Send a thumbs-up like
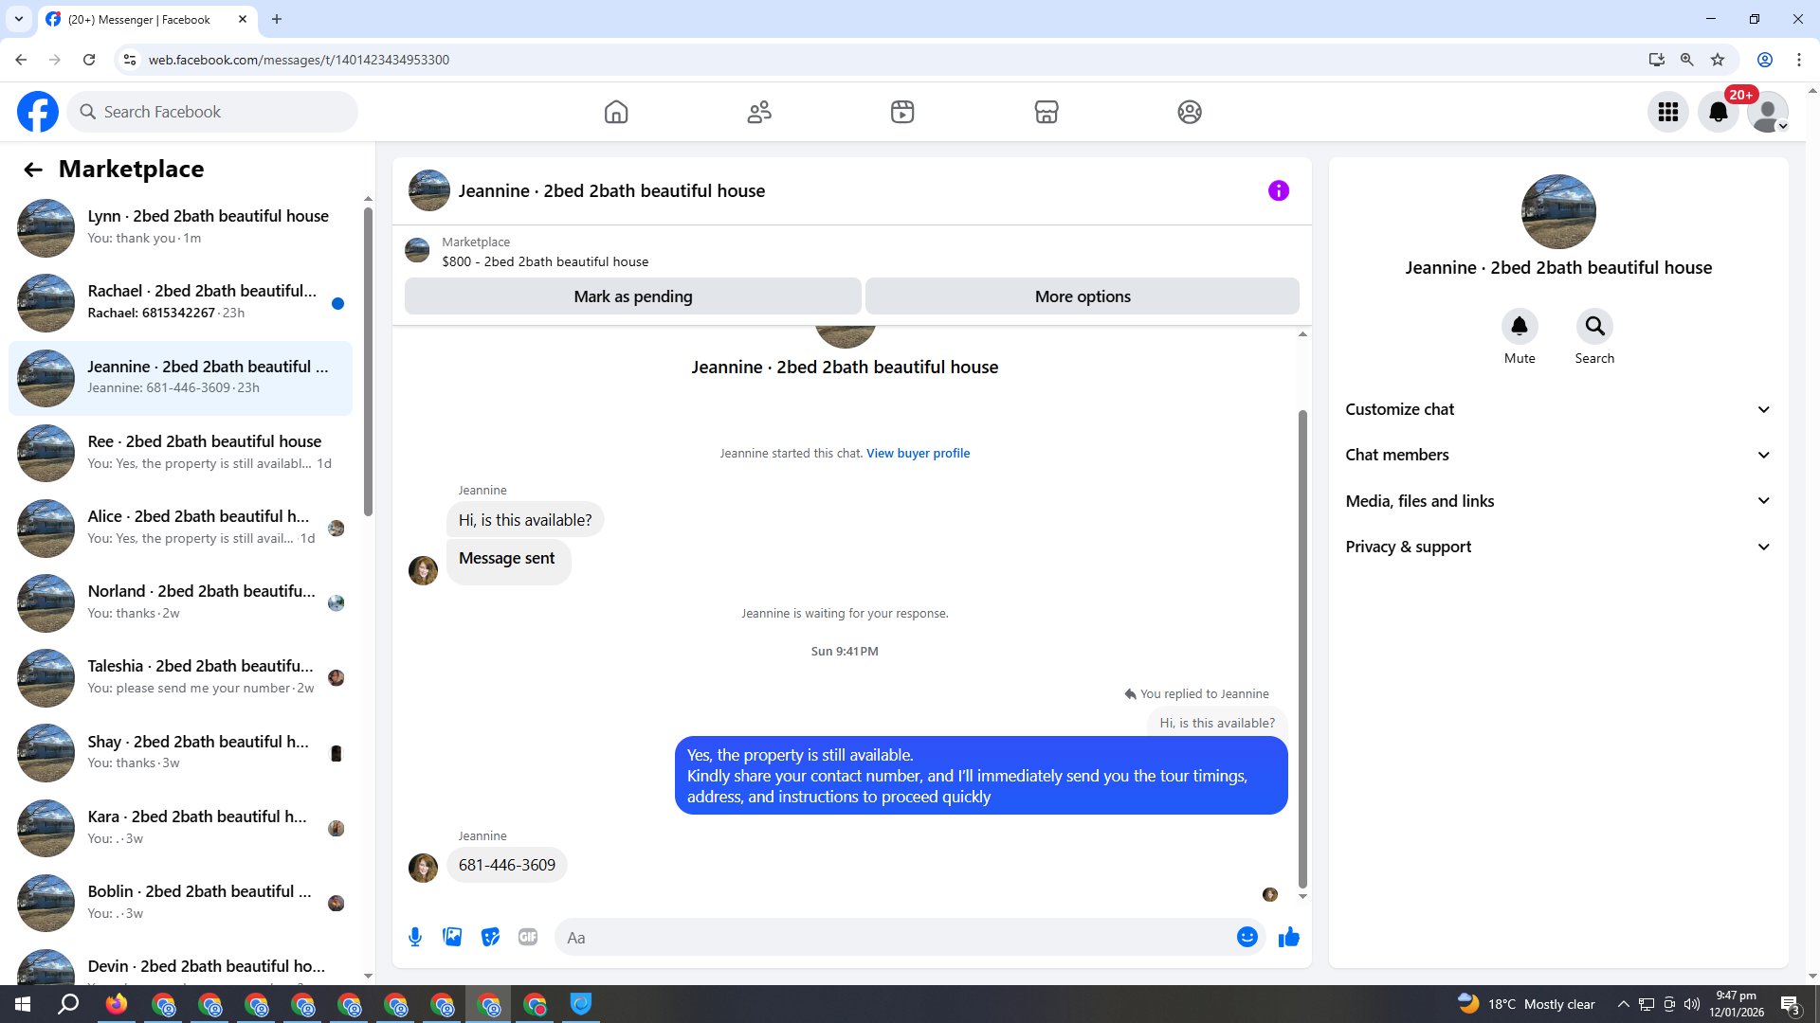This screenshot has width=1820, height=1023. click(x=1288, y=937)
